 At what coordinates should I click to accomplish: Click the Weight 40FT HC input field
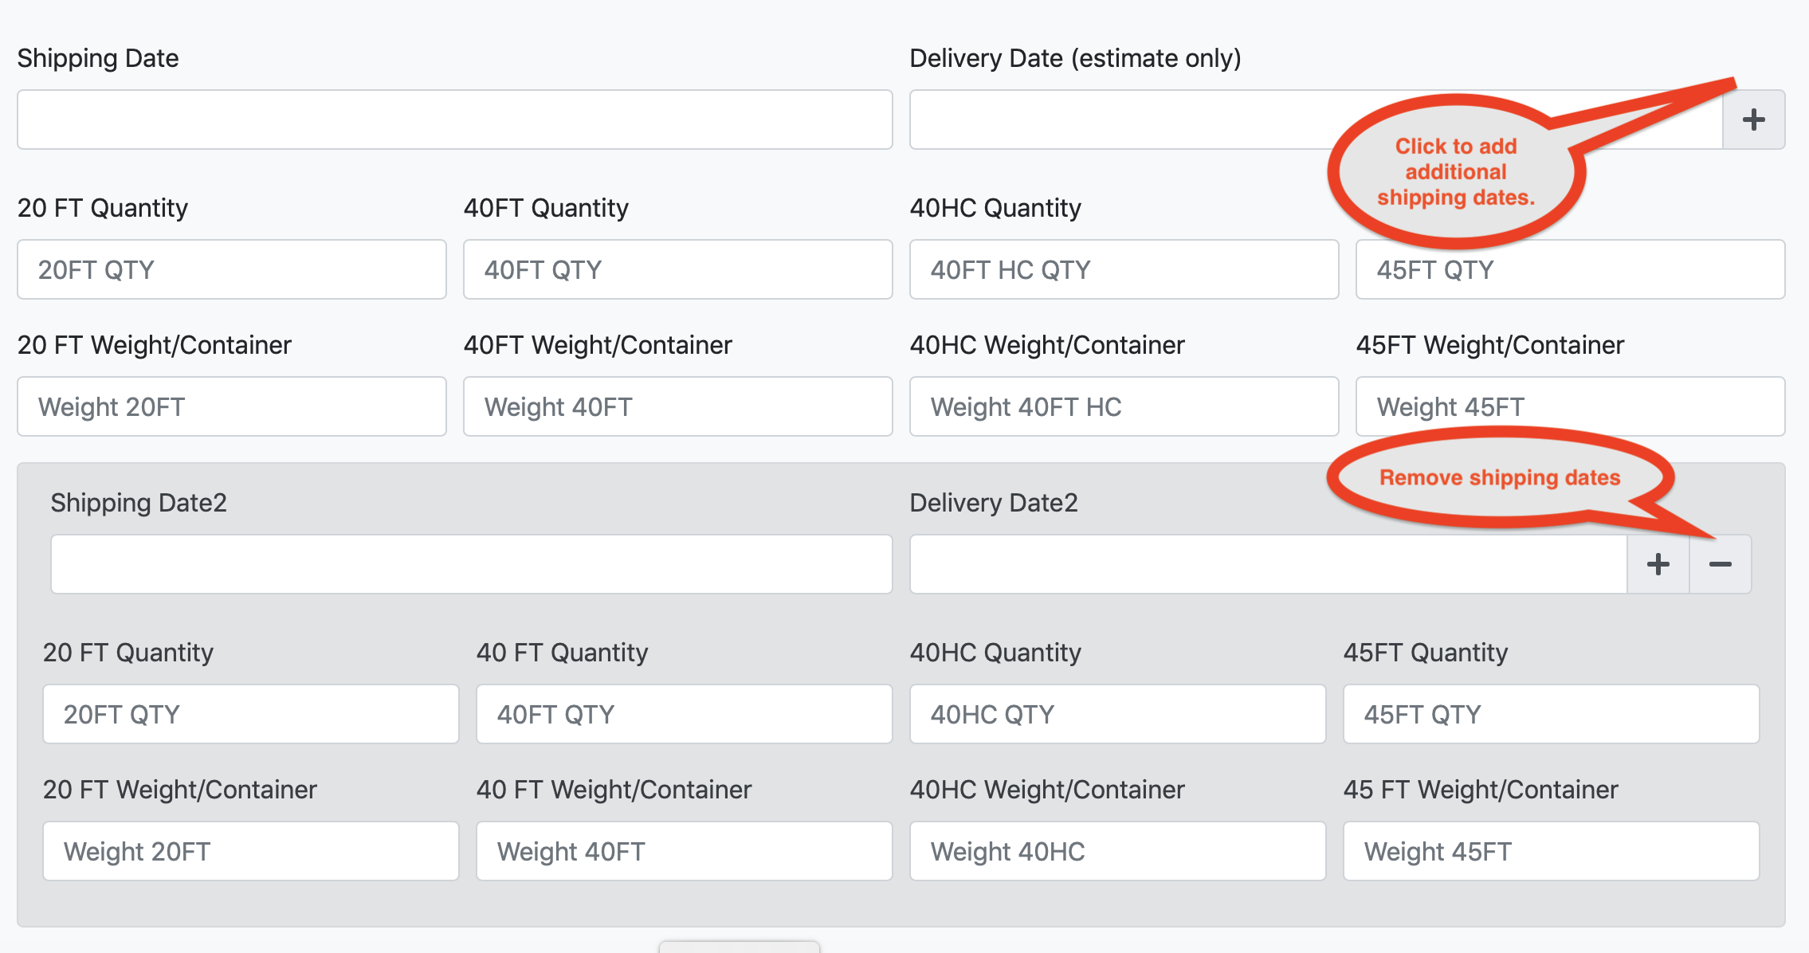1124,407
